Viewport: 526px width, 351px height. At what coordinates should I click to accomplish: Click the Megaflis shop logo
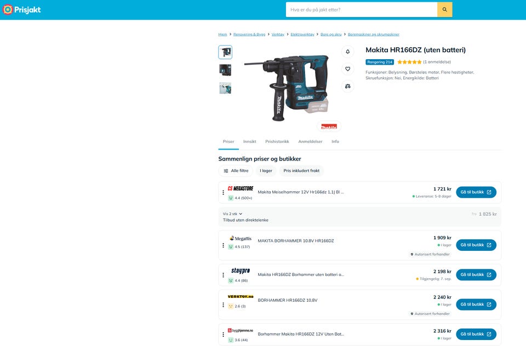[x=241, y=238]
